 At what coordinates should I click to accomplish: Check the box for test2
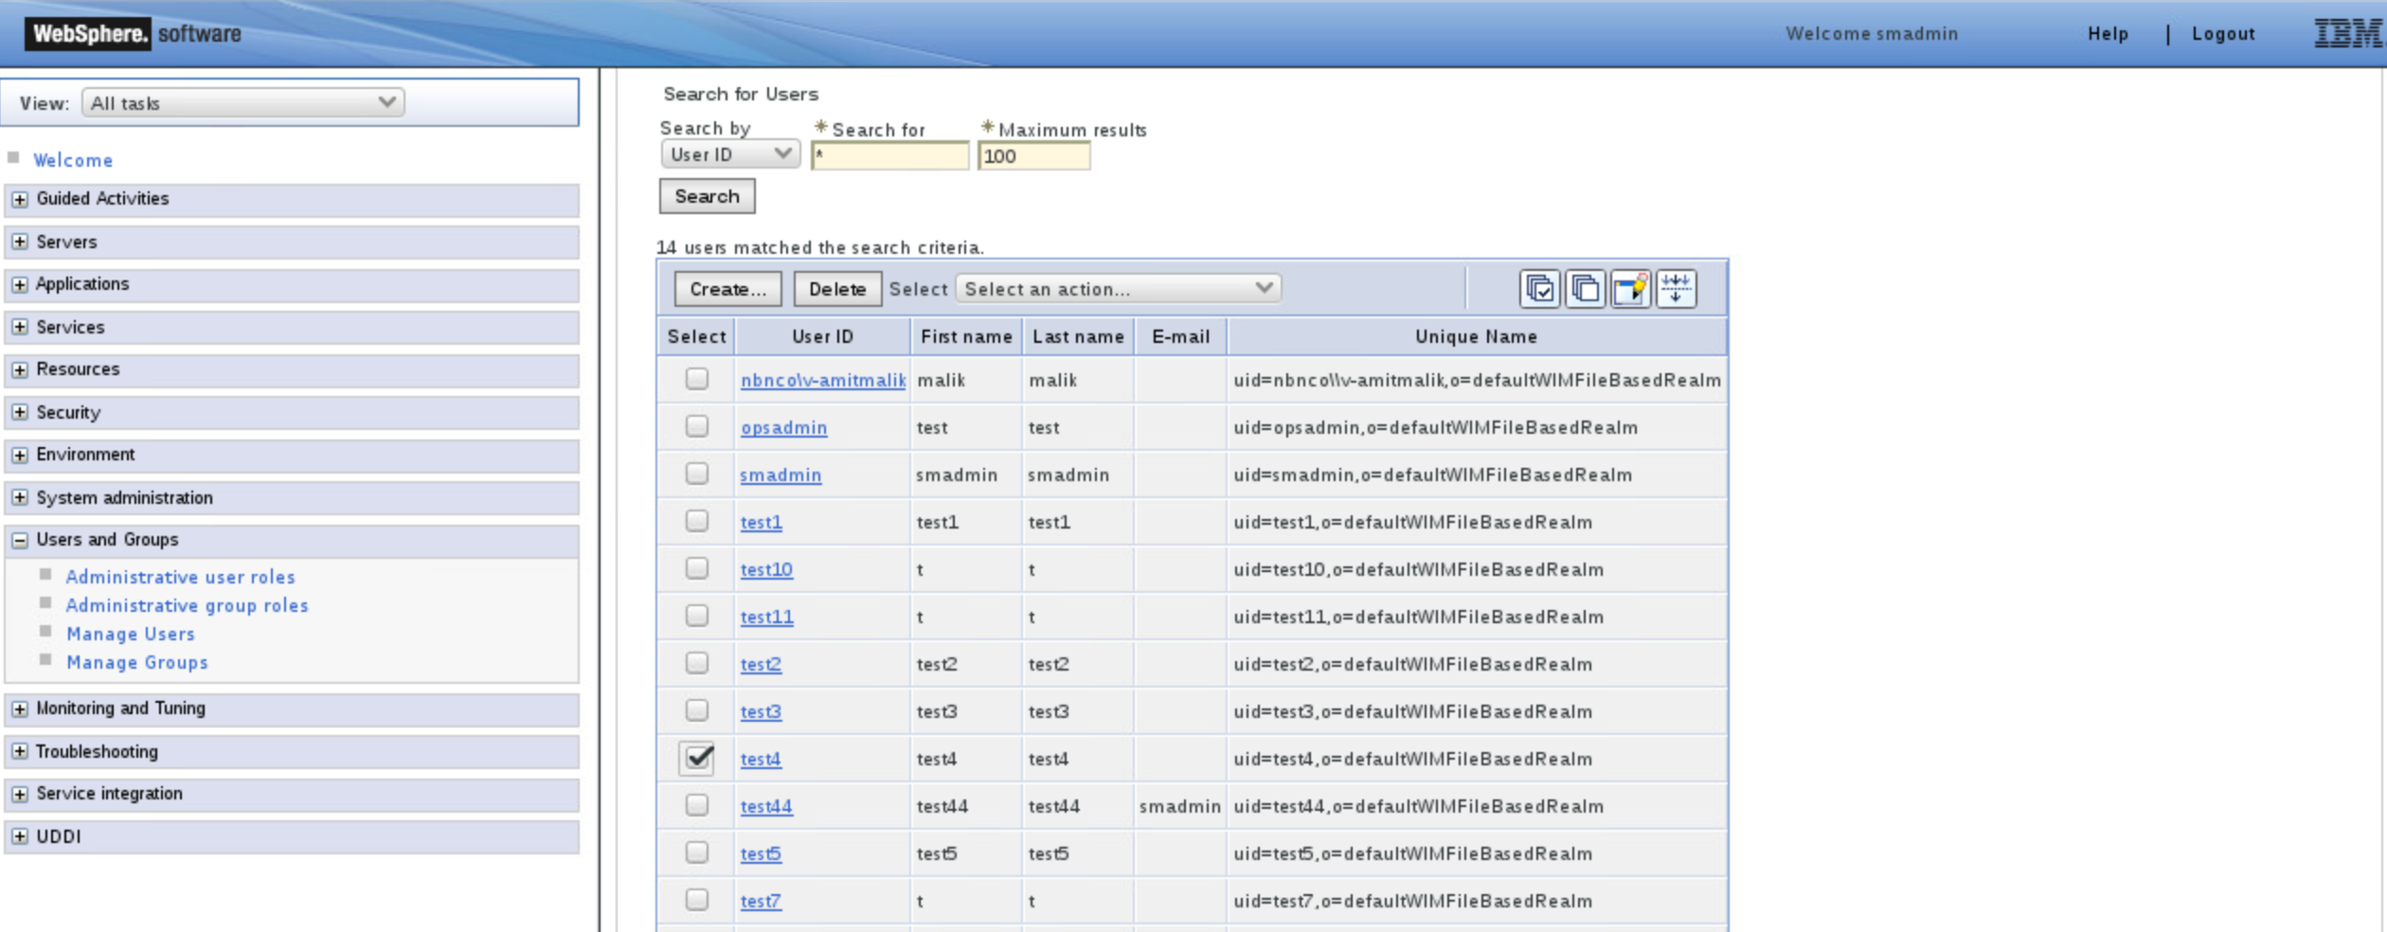(697, 663)
